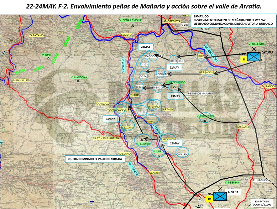Select the 24MAY date label

(146, 47)
